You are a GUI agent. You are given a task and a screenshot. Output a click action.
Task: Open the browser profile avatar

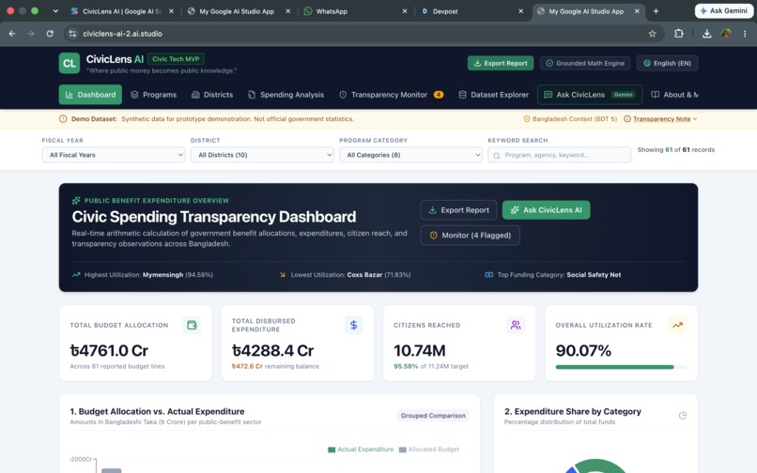(726, 33)
